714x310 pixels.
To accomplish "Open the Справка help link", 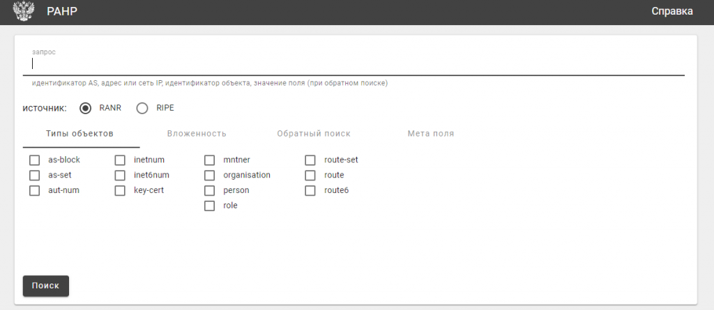I will tap(671, 12).
